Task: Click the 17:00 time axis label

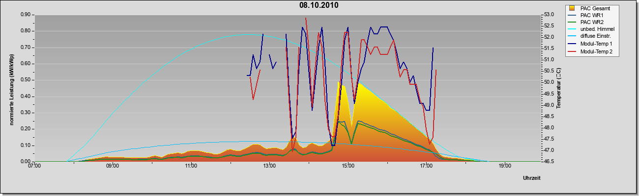Action: tap(426, 166)
